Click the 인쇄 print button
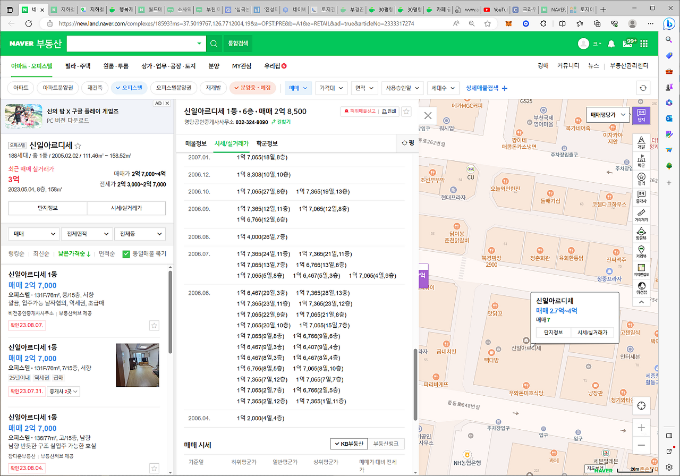The width and height of the screenshot is (680, 476). click(389, 111)
